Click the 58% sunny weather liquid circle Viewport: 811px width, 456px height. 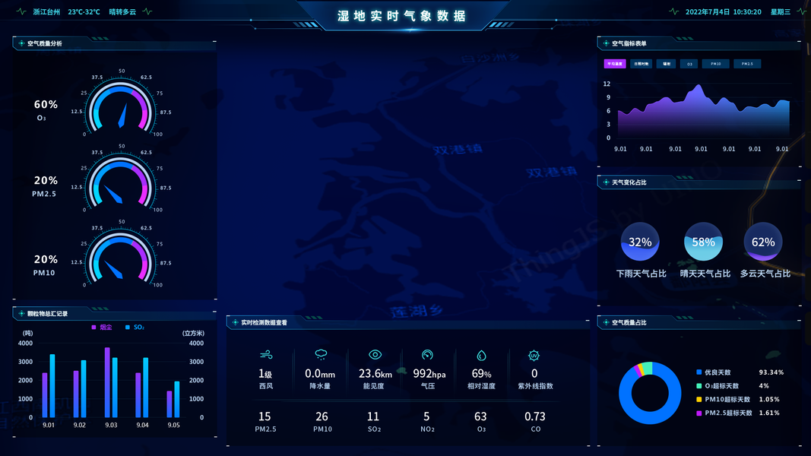coord(703,242)
